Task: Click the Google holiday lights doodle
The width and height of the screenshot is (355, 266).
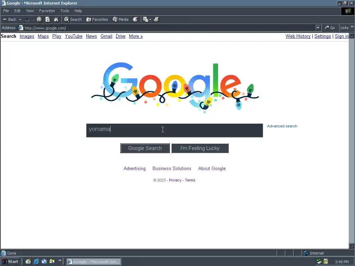Action: pyautogui.click(x=175, y=88)
